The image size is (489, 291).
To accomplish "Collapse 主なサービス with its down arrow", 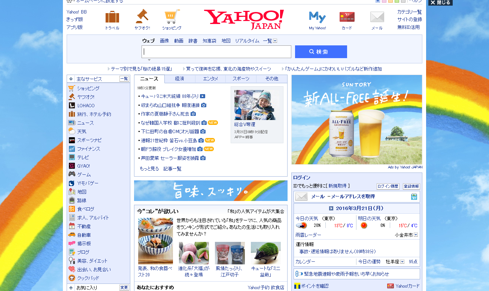I will (71, 79).
